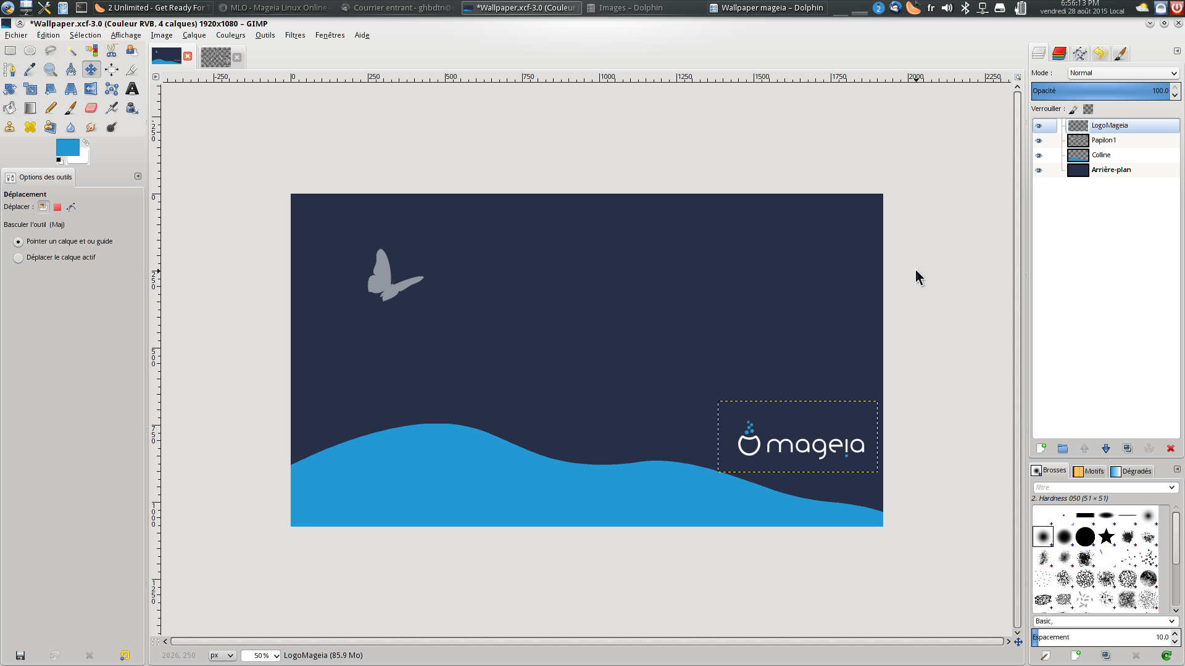The height and width of the screenshot is (666, 1185).
Task: Open the Couleurs menu
Action: point(231,35)
